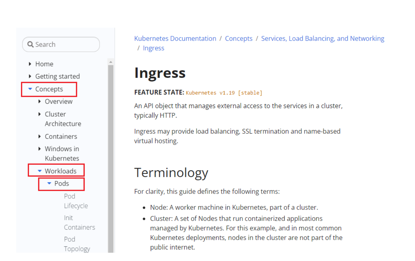The image size is (415, 261).
Task: Click the sidebar vertical scrollbar
Action: [111, 158]
